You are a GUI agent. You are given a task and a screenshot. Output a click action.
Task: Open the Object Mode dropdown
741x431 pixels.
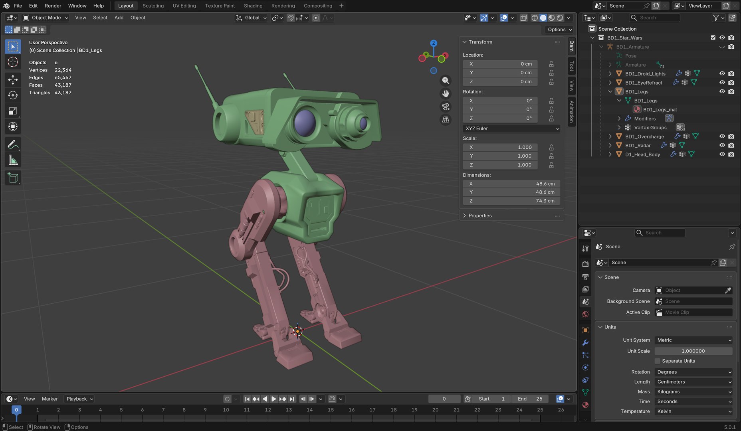pos(46,18)
